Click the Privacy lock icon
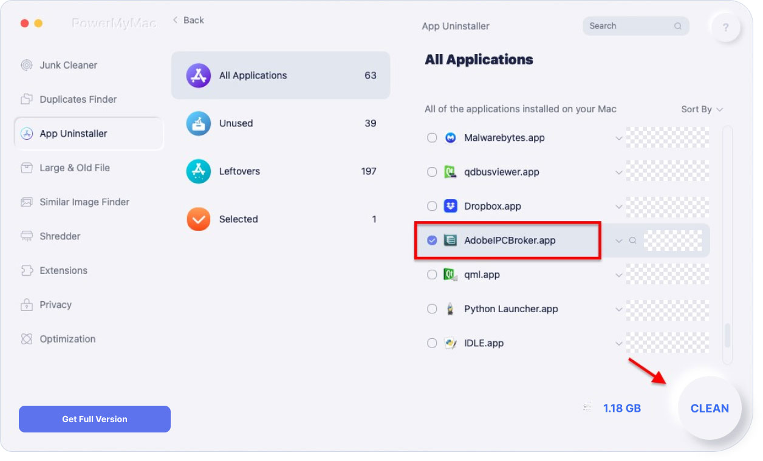 pos(27,304)
